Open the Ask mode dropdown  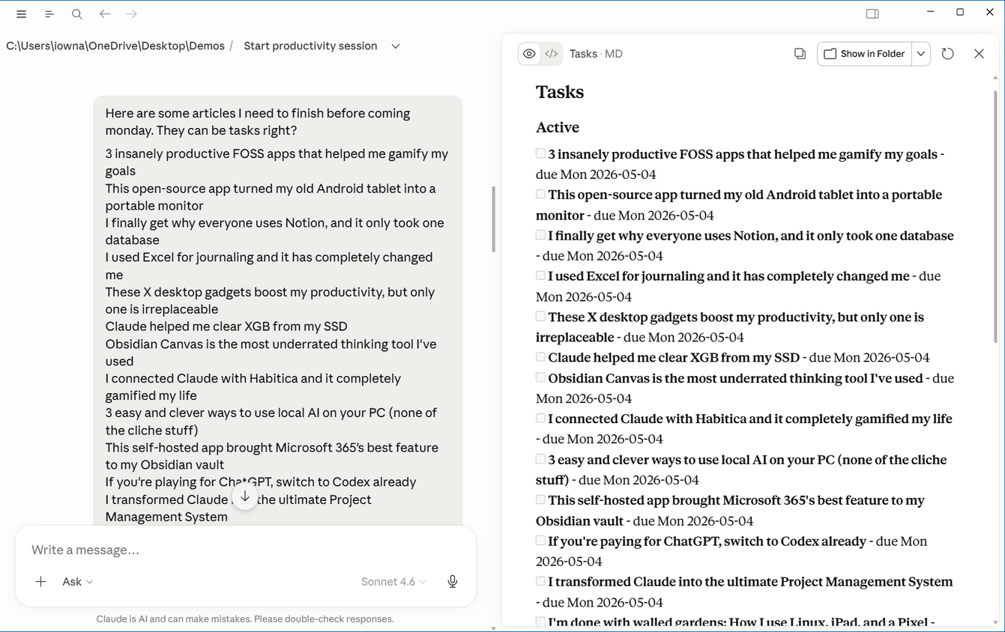[x=78, y=582]
